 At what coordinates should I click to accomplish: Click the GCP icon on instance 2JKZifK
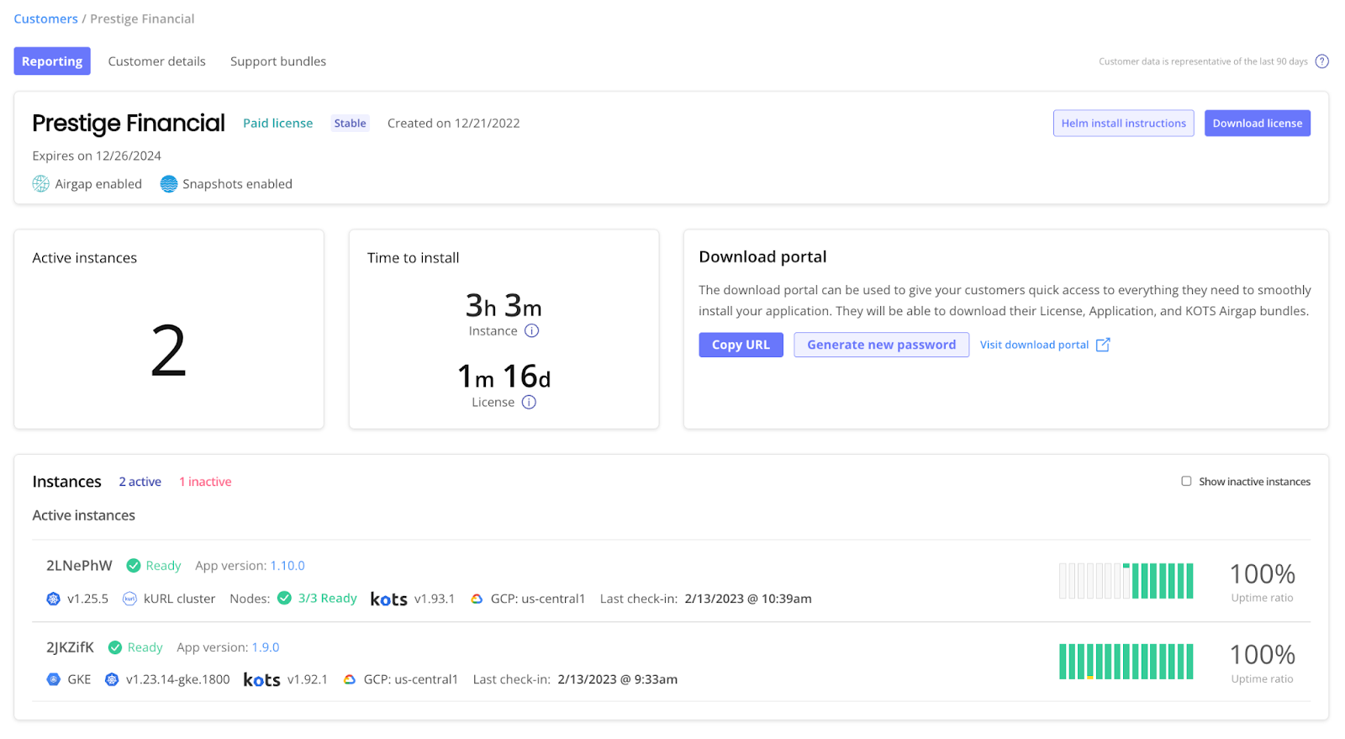point(348,679)
